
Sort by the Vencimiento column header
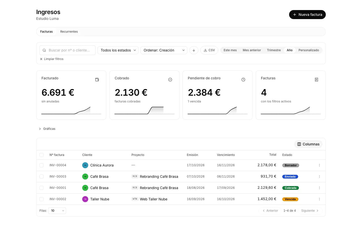[226, 155]
